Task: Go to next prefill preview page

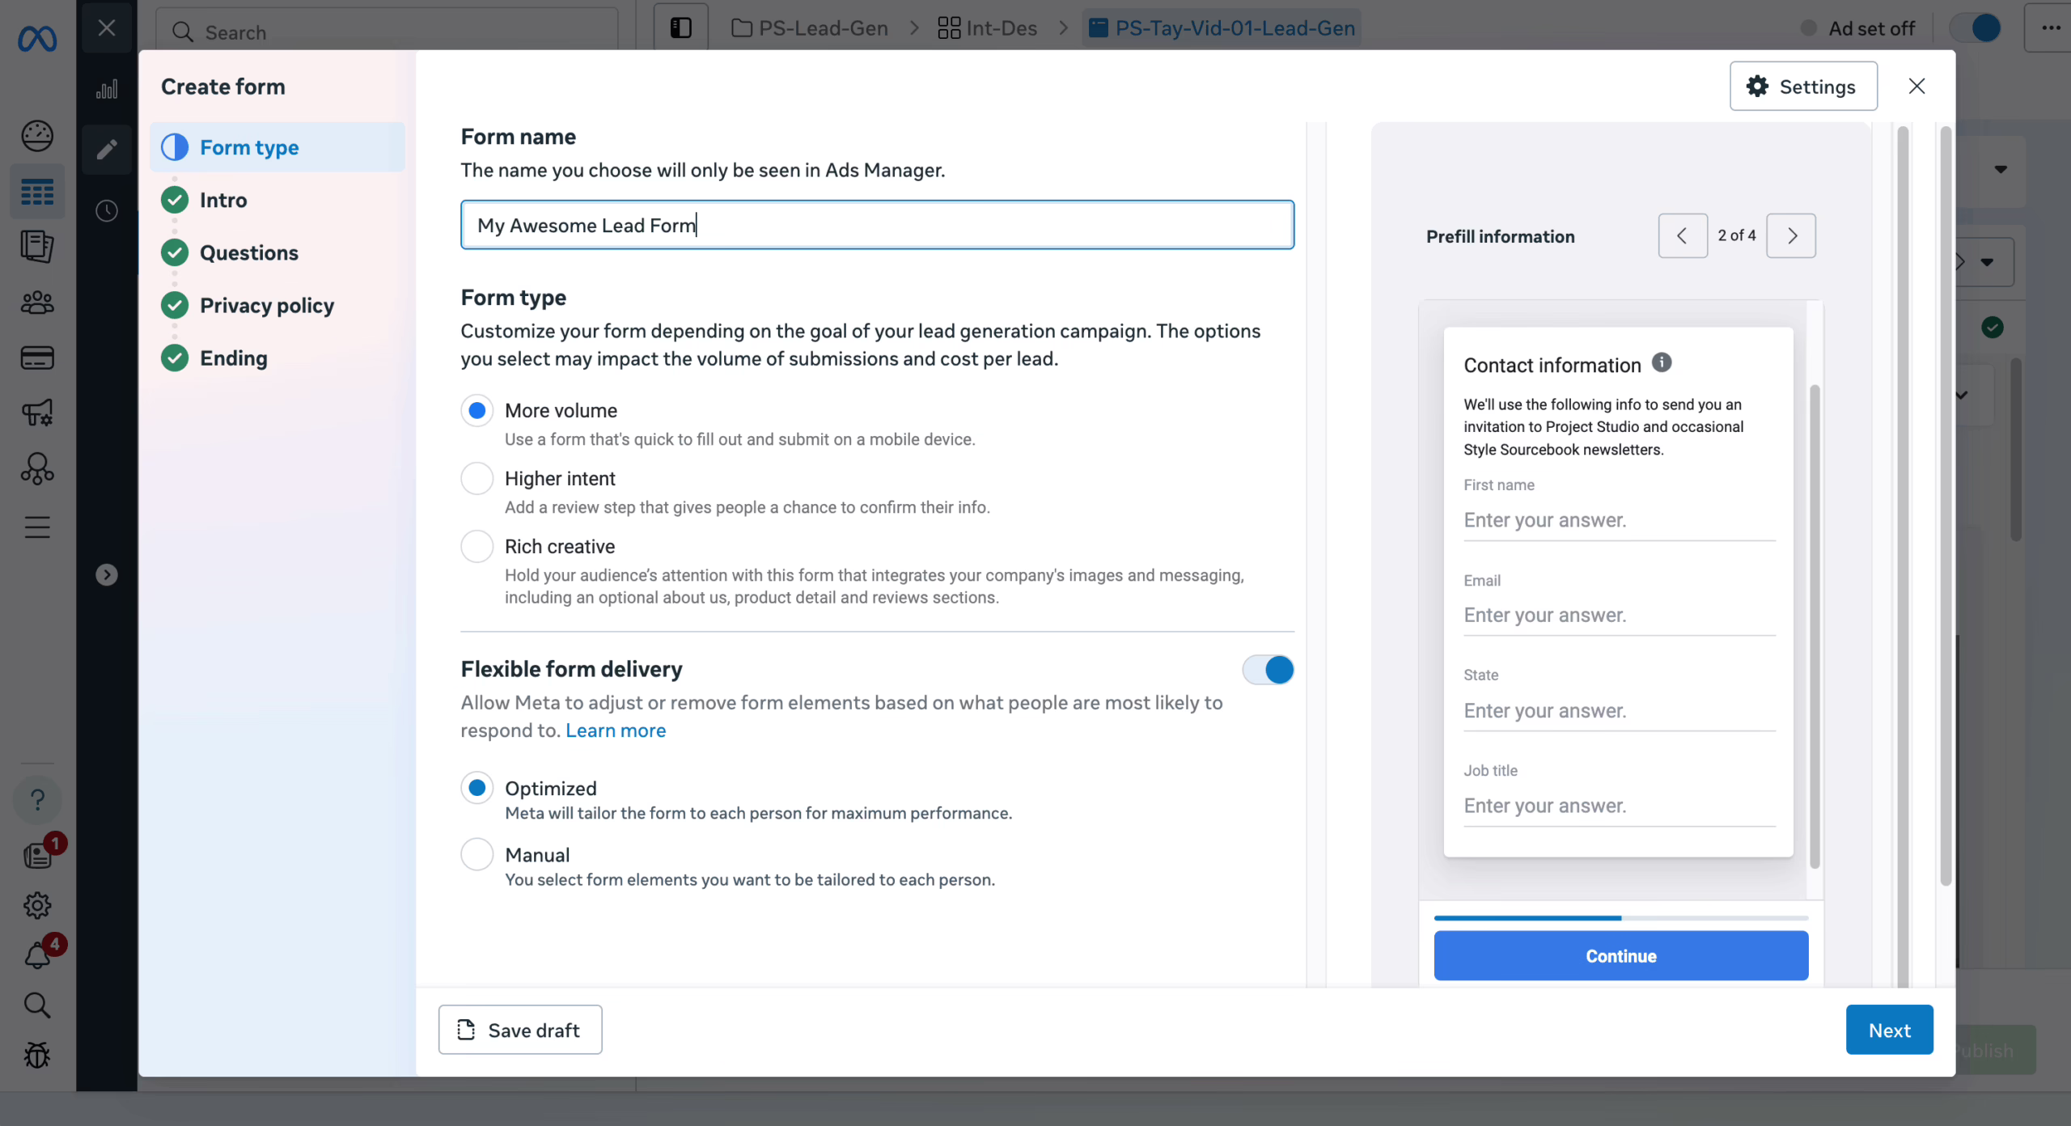Action: [x=1791, y=235]
